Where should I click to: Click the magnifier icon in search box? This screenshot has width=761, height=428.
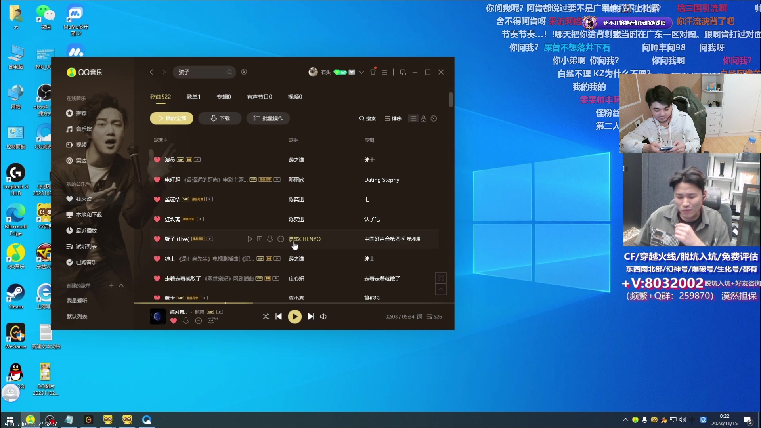[x=229, y=72]
